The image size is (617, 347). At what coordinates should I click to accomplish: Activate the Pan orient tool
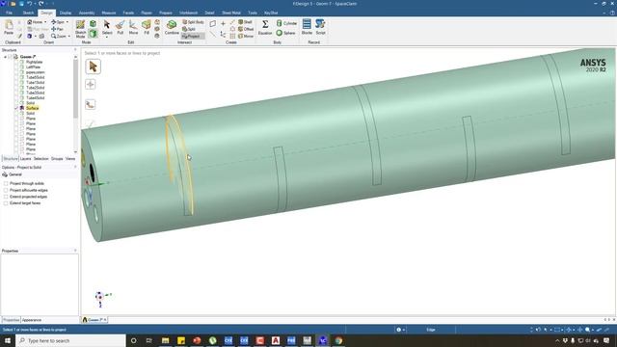[x=58, y=29]
